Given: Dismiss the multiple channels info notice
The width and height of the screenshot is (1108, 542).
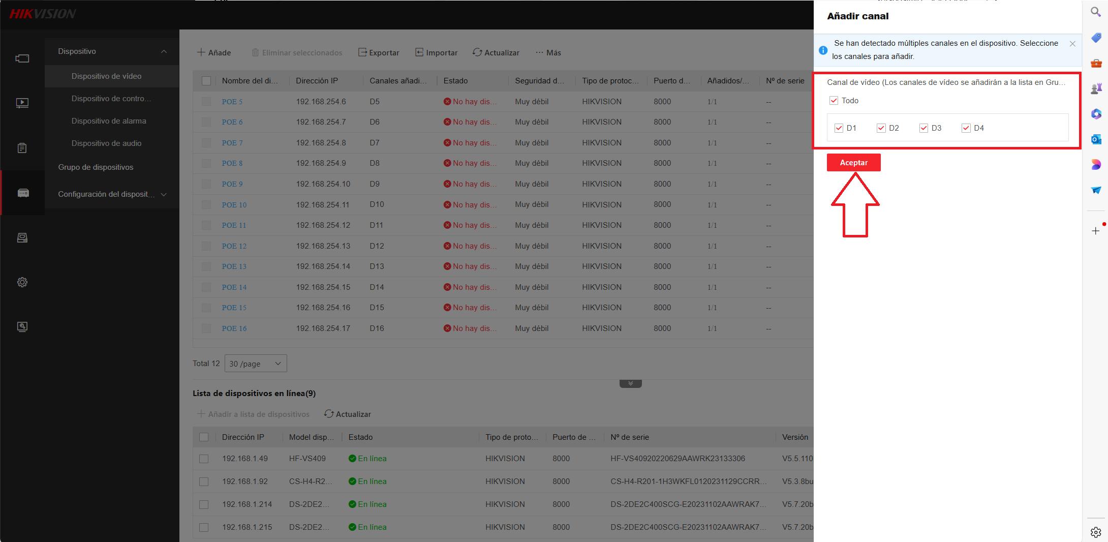Looking at the screenshot, I should (x=1072, y=44).
